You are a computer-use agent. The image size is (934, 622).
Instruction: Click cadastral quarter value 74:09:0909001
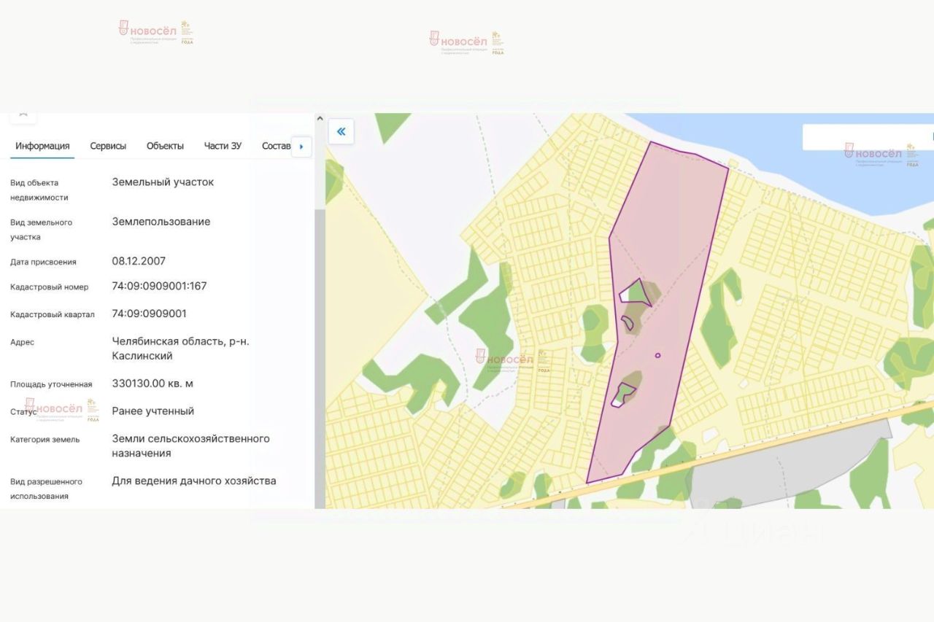point(150,314)
